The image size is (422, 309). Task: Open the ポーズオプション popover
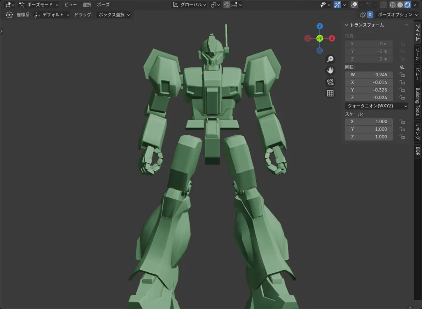397,15
